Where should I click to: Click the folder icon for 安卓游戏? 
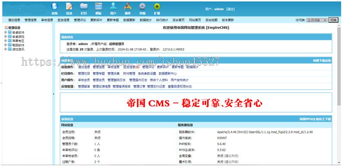pyautogui.click(x=10, y=37)
